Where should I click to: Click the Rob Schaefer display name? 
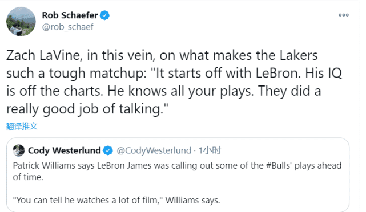(x=70, y=15)
